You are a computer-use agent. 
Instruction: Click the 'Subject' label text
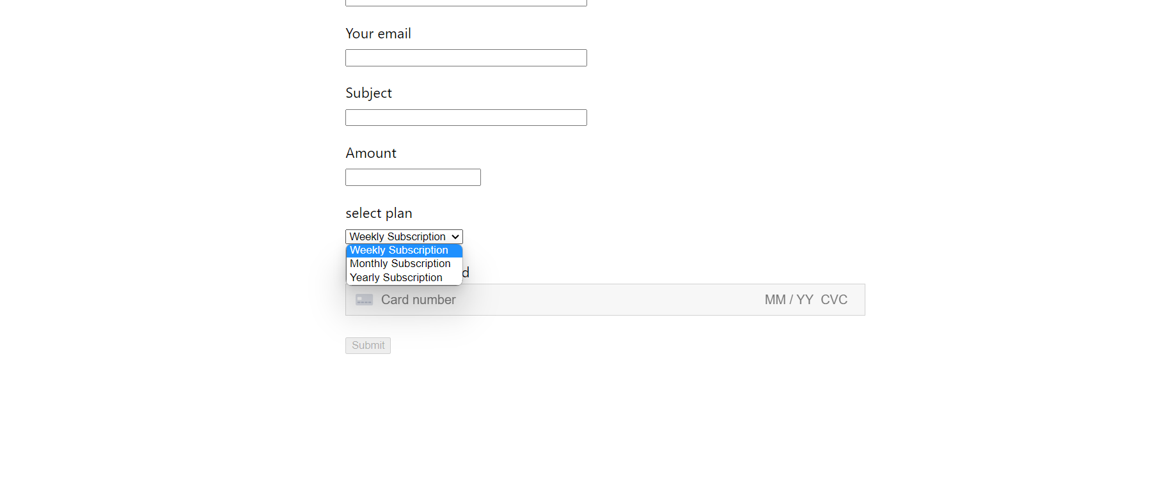pos(368,93)
